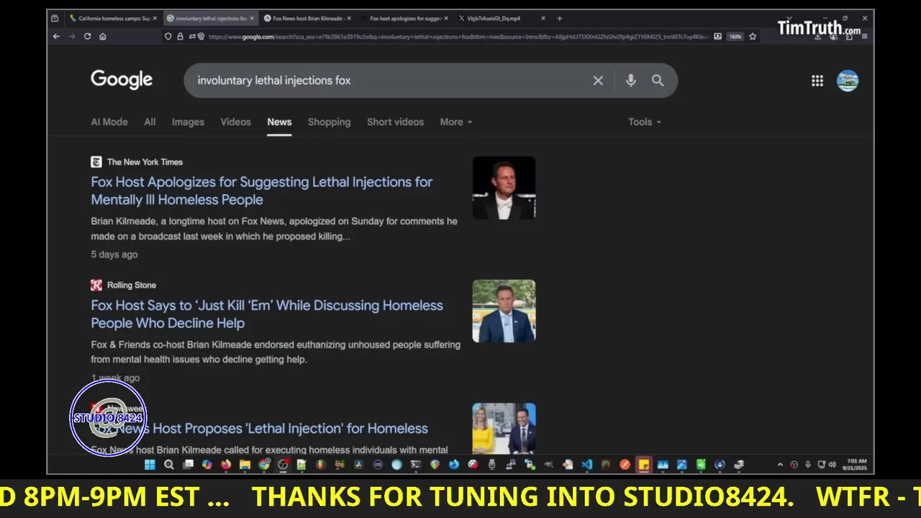This screenshot has height=518, width=921.
Task: Open the new tab plus button
Action: [x=559, y=18]
